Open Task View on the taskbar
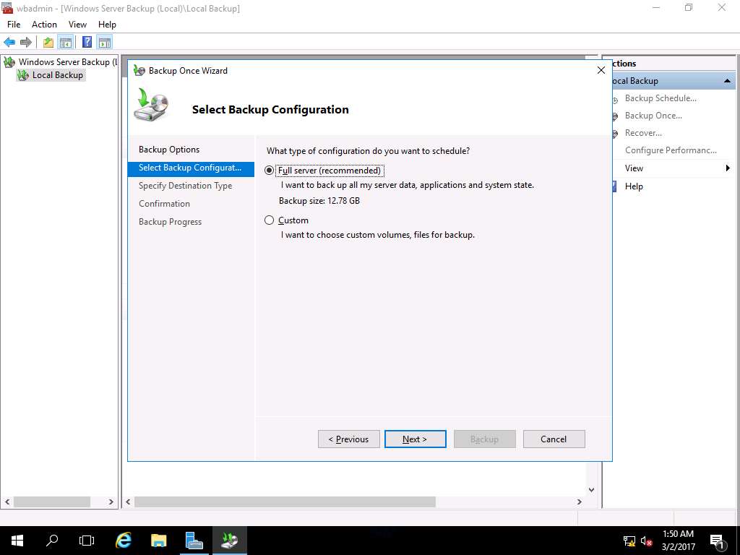Viewport: 740px width, 555px height. tap(87, 541)
